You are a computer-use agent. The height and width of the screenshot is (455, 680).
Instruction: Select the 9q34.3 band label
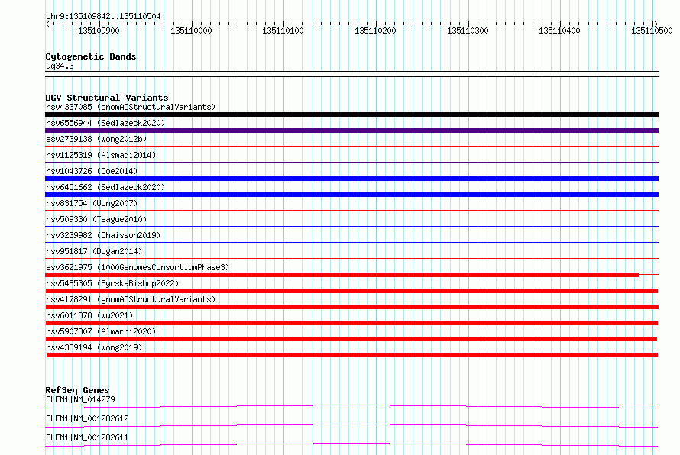click(60, 66)
